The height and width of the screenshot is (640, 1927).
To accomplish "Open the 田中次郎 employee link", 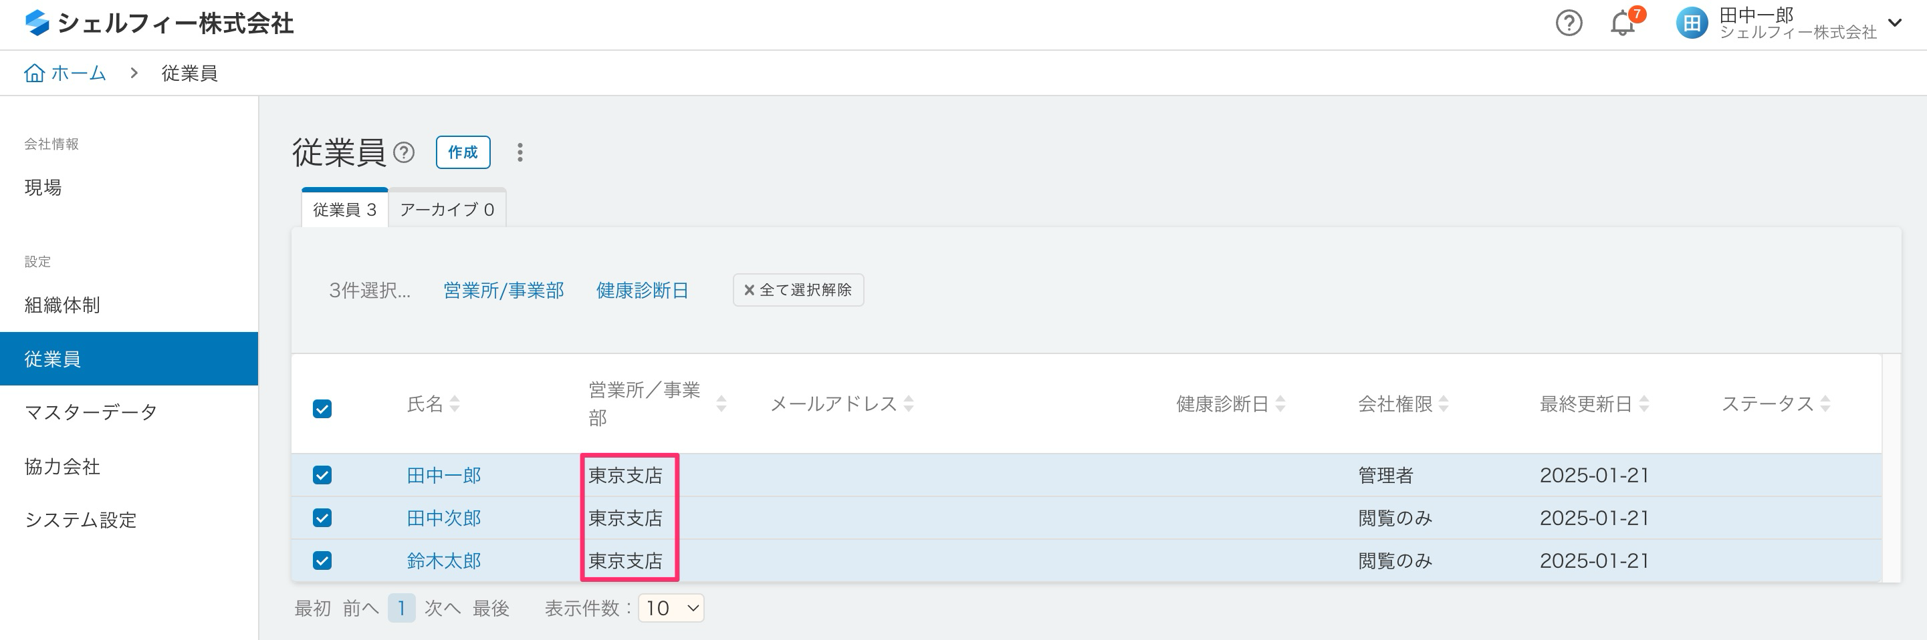I will point(443,518).
